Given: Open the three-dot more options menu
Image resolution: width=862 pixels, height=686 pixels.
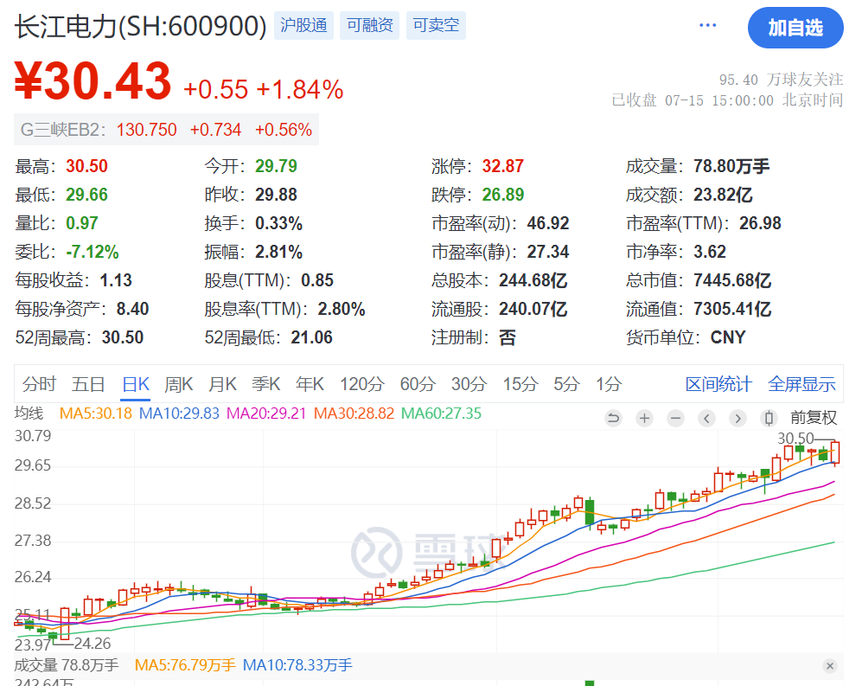Looking at the screenshot, I should coord(707,25).
